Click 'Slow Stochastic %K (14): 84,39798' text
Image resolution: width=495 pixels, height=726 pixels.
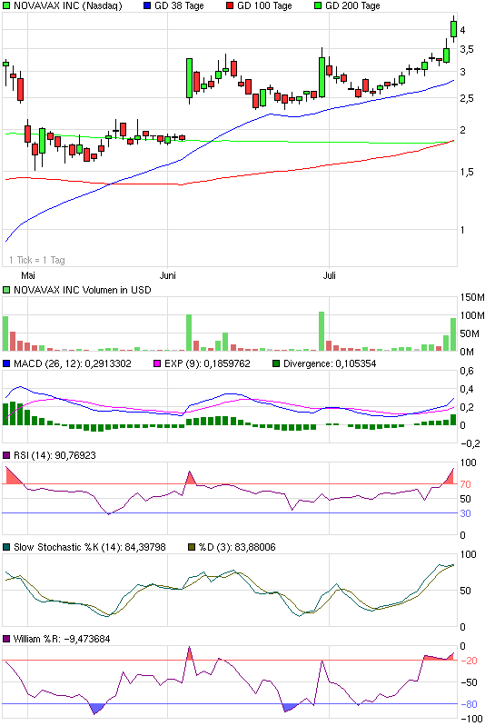(x=90, y=547)
